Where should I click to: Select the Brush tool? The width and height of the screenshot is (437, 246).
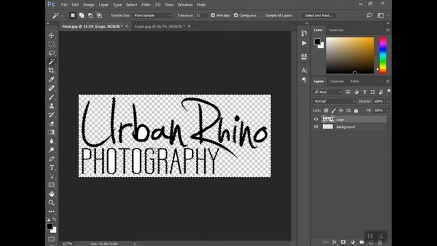click(x=52, y=97)
